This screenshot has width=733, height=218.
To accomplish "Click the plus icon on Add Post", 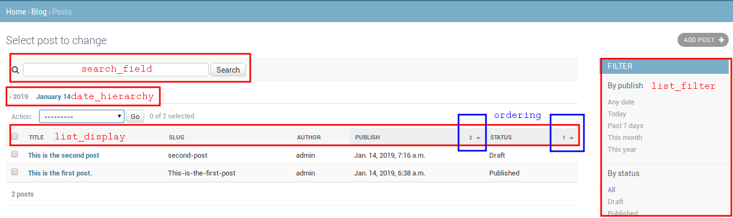I will point(721,40).
